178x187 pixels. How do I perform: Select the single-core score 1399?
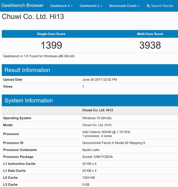[x=52, y=45]
